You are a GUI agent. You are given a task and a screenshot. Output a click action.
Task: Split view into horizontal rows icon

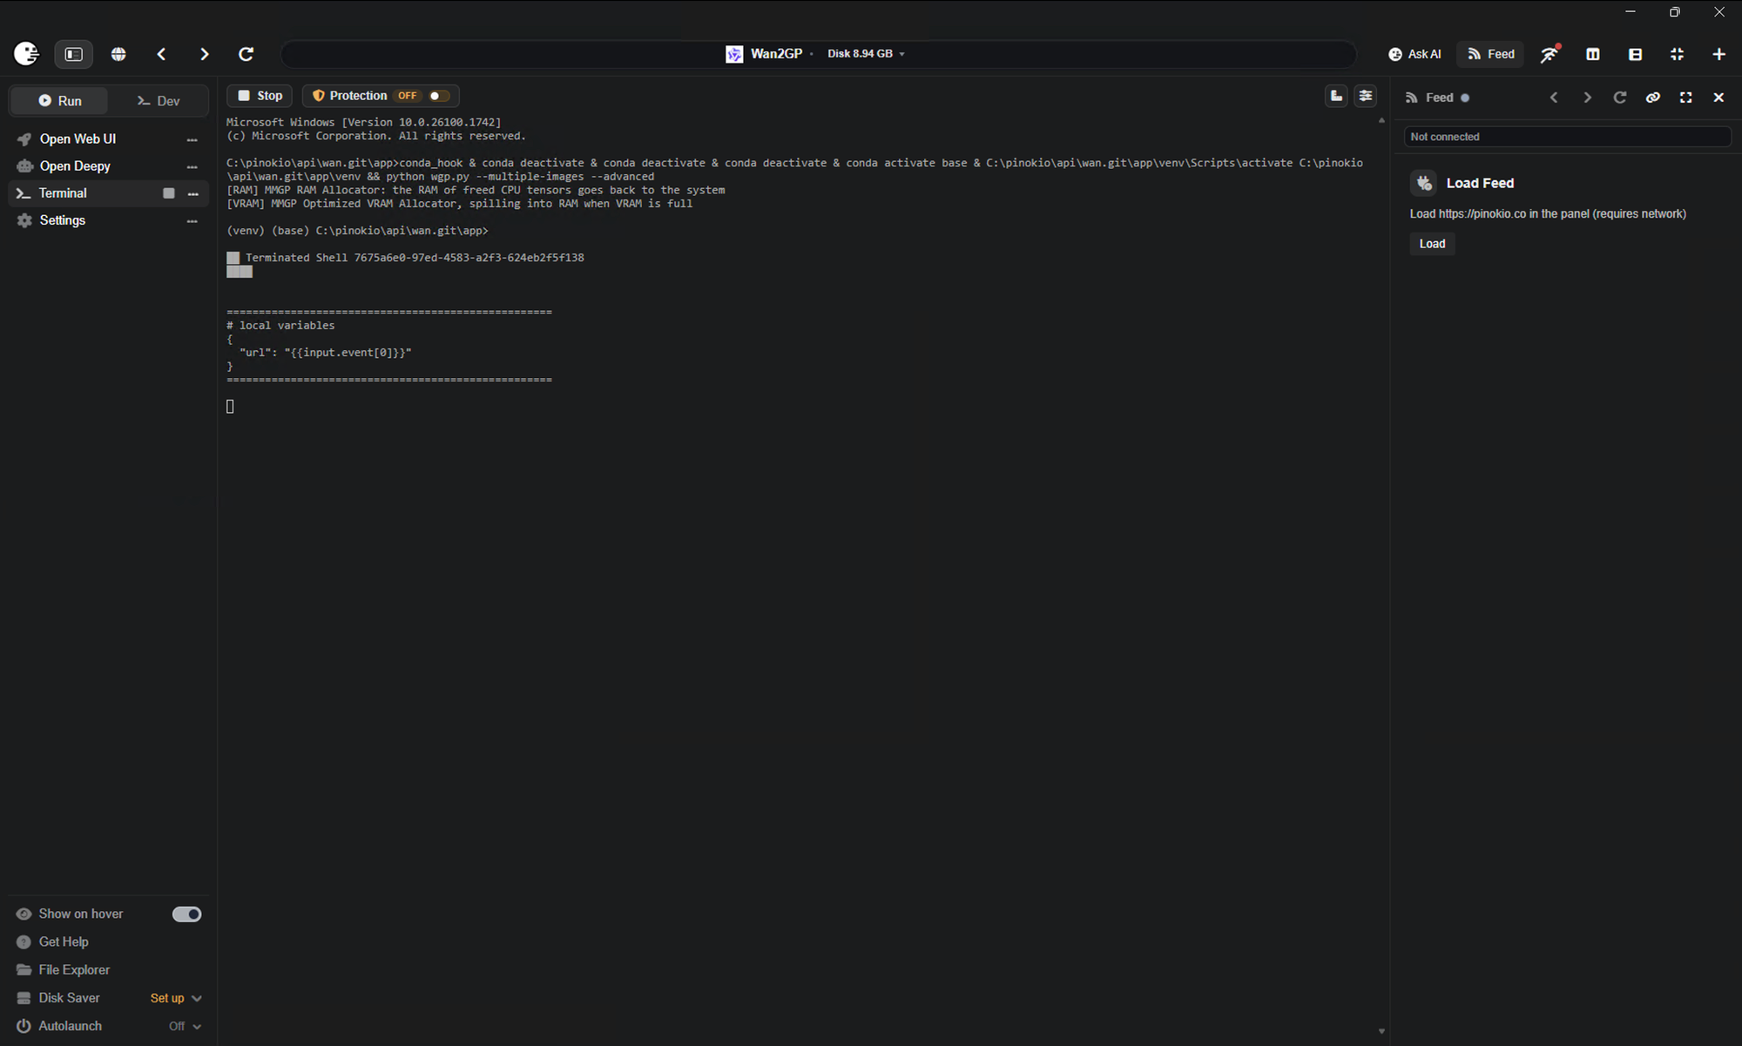tap(1635, 54)
